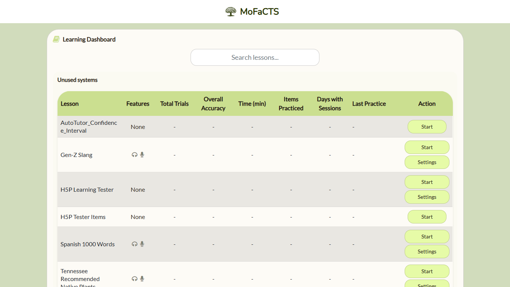Viewport: 510px width, 287px height.
Task: Start the H5P Tester Items lesson
Action: [x=427, y=217]
